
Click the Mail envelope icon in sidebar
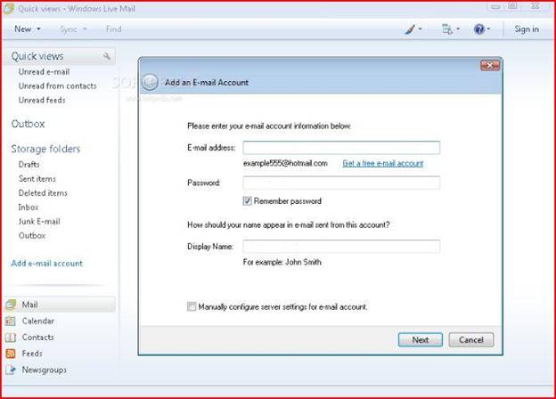[11, 305]
